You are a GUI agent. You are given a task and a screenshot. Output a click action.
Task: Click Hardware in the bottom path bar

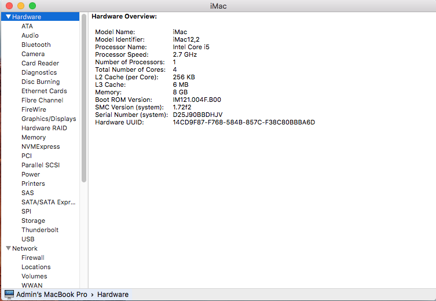point(113,294)
